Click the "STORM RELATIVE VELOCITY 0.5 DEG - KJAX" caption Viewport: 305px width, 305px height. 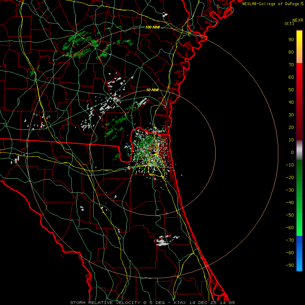pyautogui.click(x=128, y=303)
